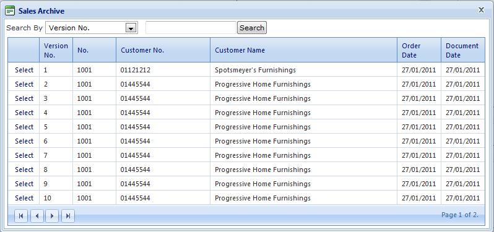This screenshot has height=232, width=494.
Task: Go to next page of results
Action: tap(52, 216)
